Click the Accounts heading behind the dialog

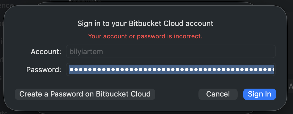click(x=84, y=1)
